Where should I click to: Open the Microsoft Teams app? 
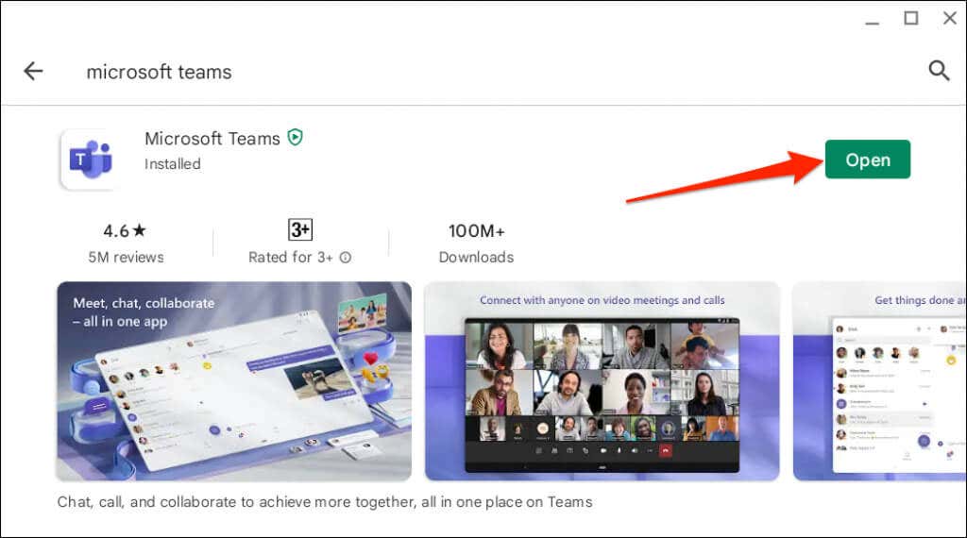[868, 160]
